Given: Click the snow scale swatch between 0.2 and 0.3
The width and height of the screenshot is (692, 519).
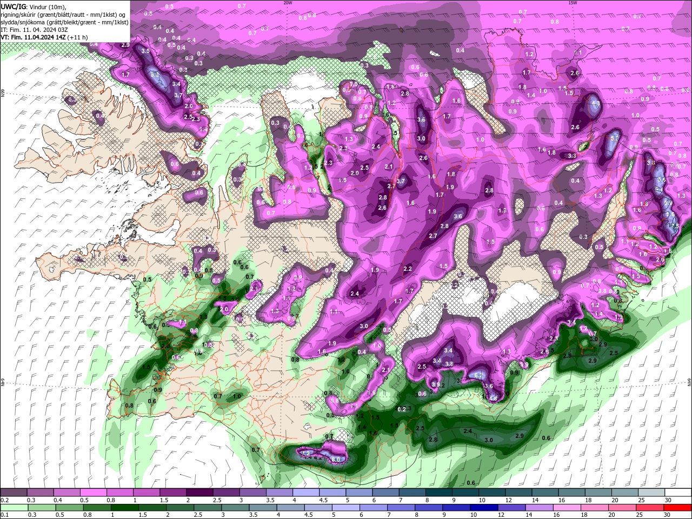Looking at the screenshot, I should coord(14,493).
